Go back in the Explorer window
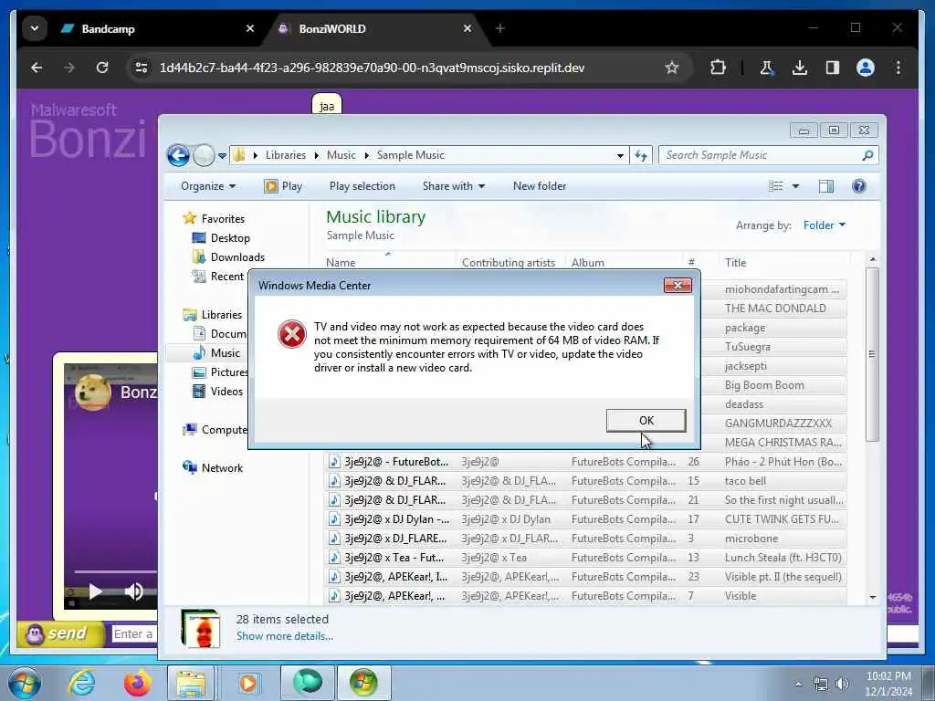The width and height of the screenshot is (935, 701). [178, 155]
